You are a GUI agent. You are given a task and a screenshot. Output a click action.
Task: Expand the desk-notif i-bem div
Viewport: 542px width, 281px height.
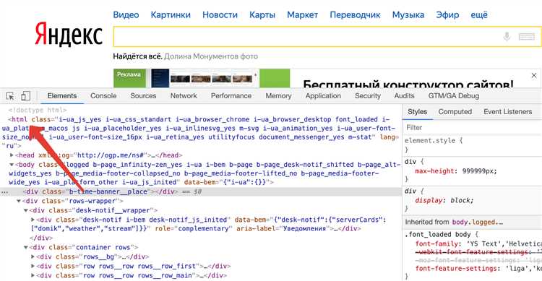pyautogui.click(x=33, y=220)
